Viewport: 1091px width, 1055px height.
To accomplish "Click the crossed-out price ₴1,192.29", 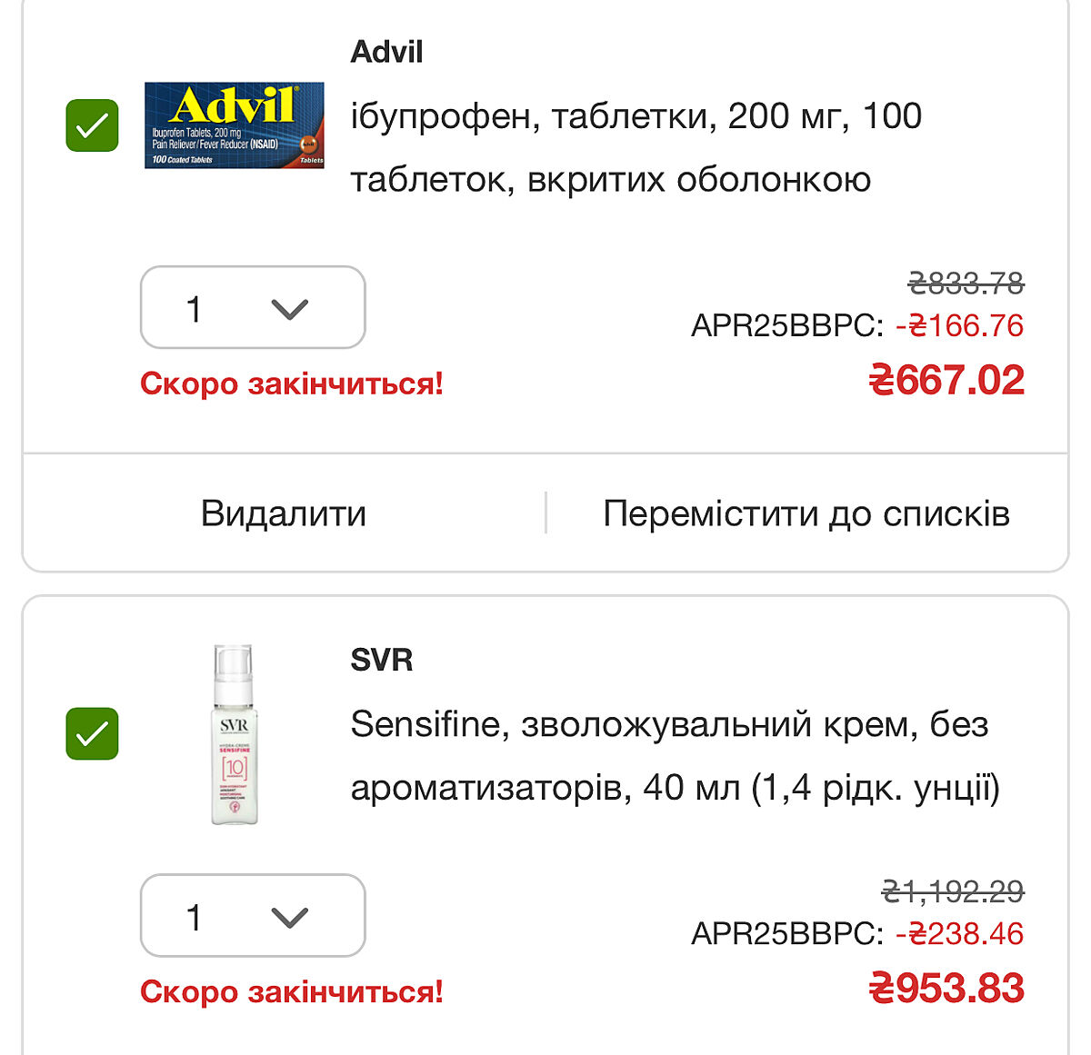I will pyautogui.click(x=953, y=891).
